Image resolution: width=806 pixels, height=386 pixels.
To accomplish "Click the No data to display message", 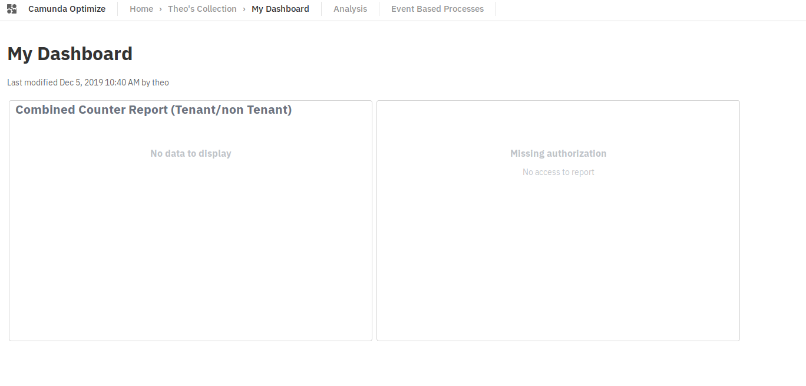I will click(x=190, y=153).
